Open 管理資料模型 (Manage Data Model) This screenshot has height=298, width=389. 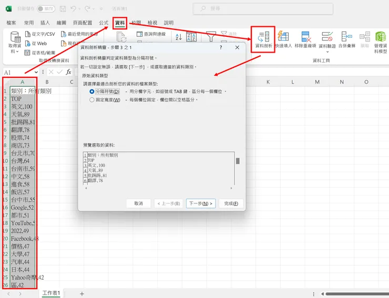tap(381, 42)
